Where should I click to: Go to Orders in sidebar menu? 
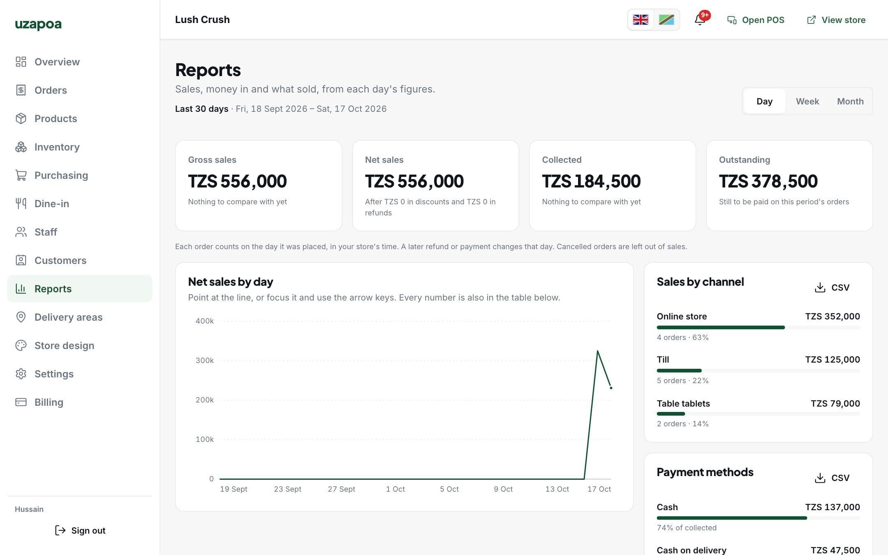point(80,90)
